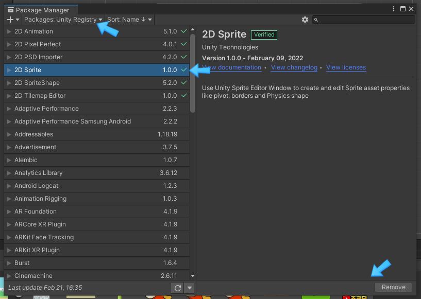This screenshot has width=421, height=299.
Task: Open the View licenses link
Action: (x=346, y=67)
